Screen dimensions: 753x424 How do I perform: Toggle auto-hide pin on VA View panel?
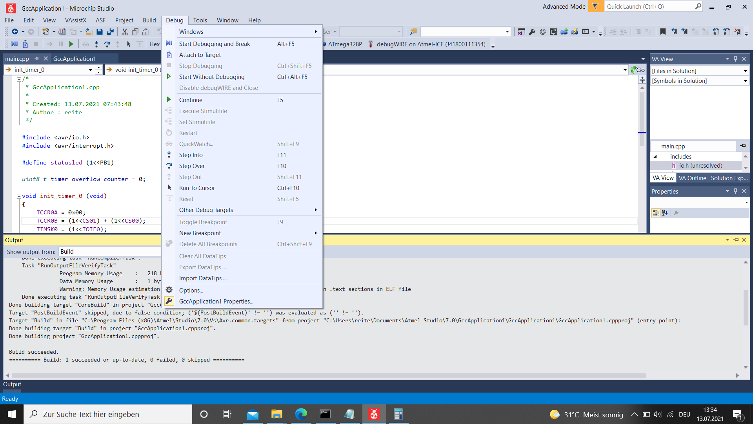[736, 59]
